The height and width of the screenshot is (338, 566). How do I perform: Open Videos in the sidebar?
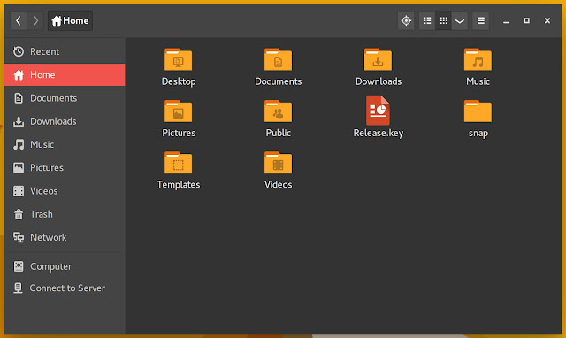pos(65,190)
